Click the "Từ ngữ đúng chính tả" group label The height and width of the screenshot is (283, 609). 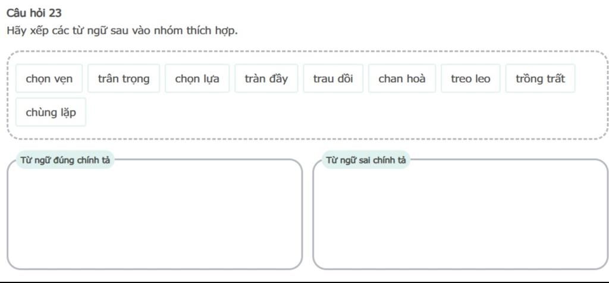click(x=65, y=159)
